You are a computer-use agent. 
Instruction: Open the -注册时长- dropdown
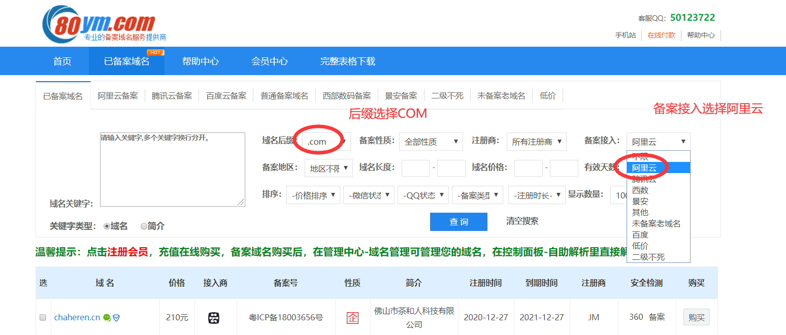pyautogui.click(x=537, y=195)
